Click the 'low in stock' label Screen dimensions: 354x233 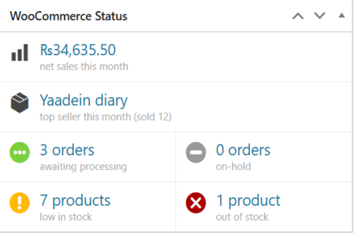(x=65, y=217)
